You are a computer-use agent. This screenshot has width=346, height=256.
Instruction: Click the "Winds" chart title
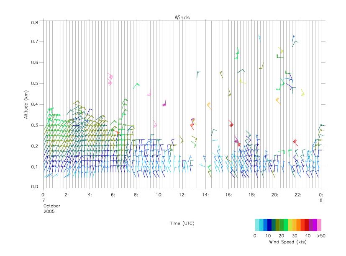[182, 18]
